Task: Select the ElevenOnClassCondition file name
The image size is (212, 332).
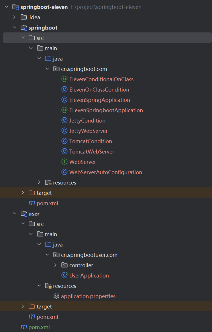Action: pos(99,90)
